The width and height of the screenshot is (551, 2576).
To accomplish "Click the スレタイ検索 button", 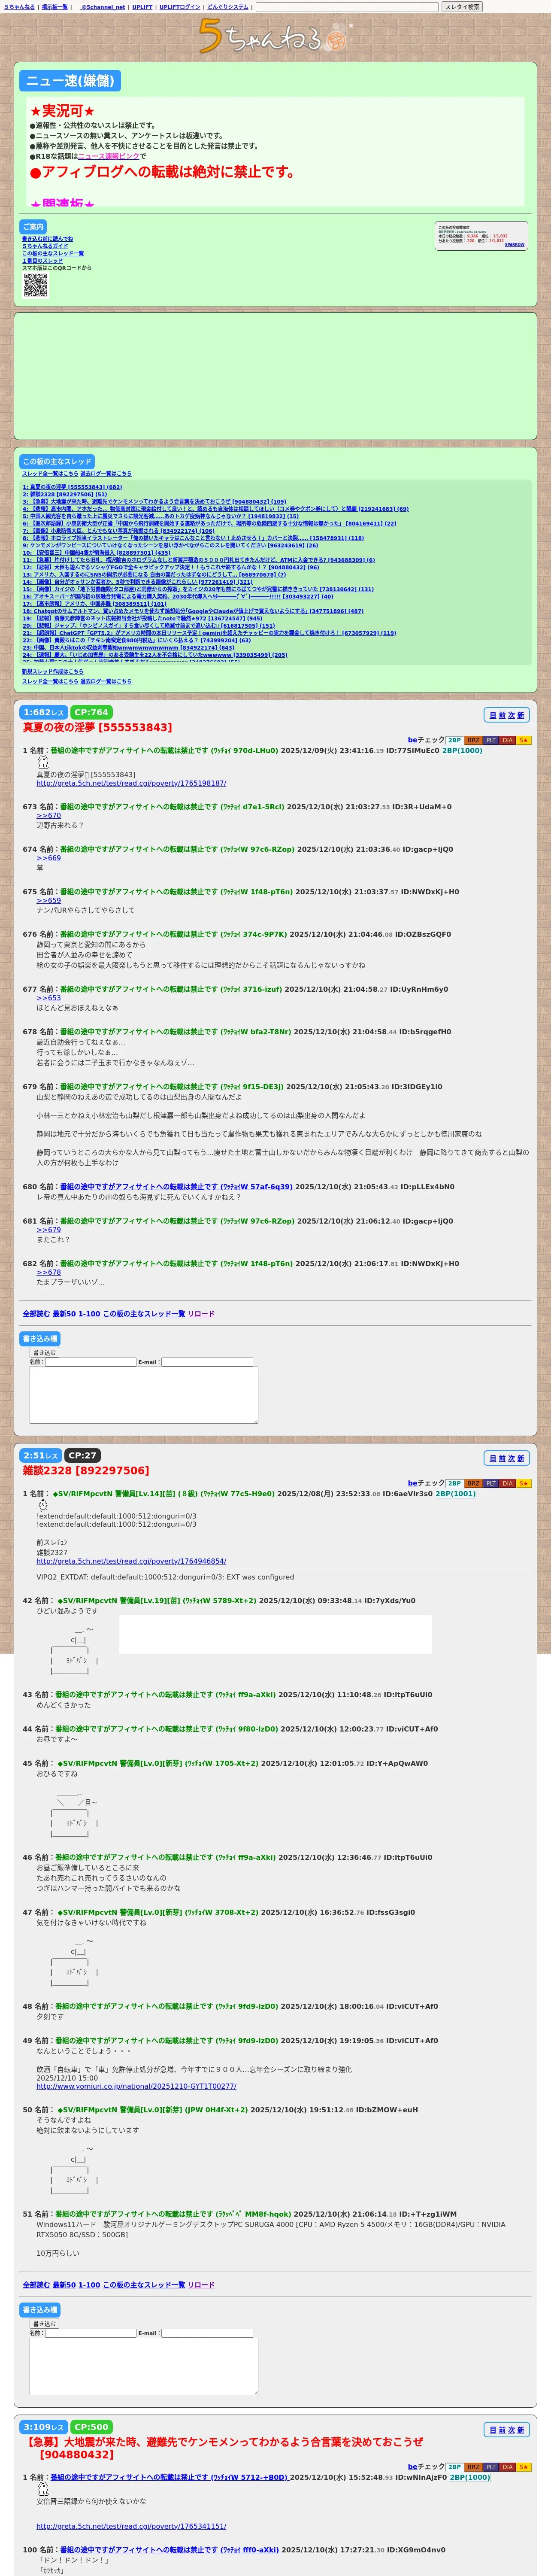I will (462, 7).
